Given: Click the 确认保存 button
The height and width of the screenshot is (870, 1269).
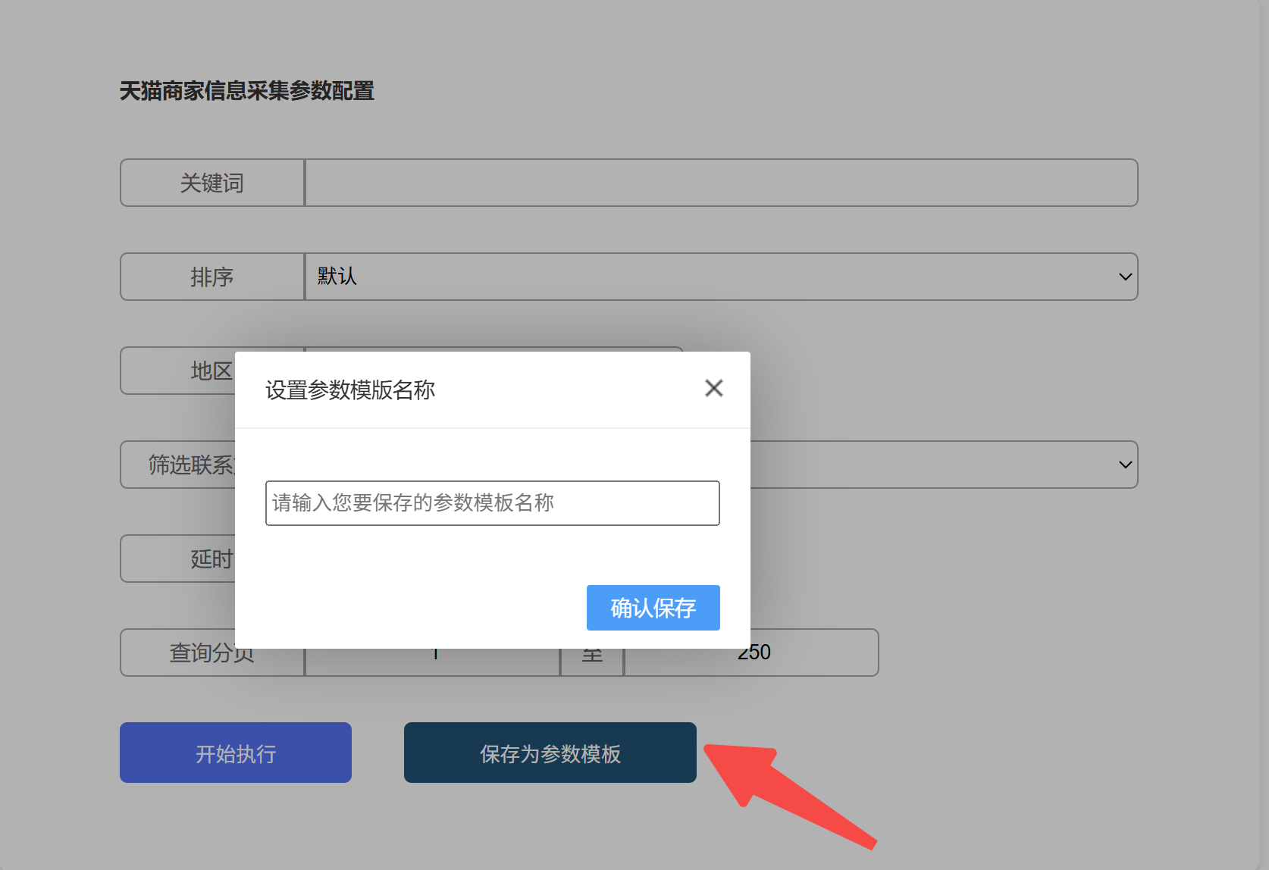Looking at the screenshot, I should click(653, 608).
